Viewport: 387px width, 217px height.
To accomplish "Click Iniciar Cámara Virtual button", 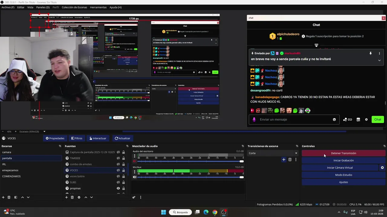I will pos(340,168).
